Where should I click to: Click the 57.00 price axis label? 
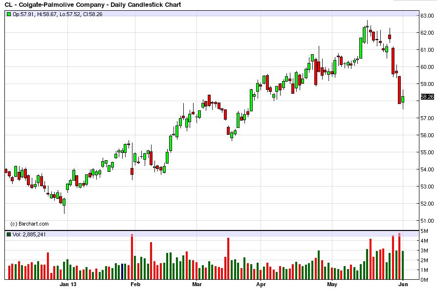[x=427, y=118]
